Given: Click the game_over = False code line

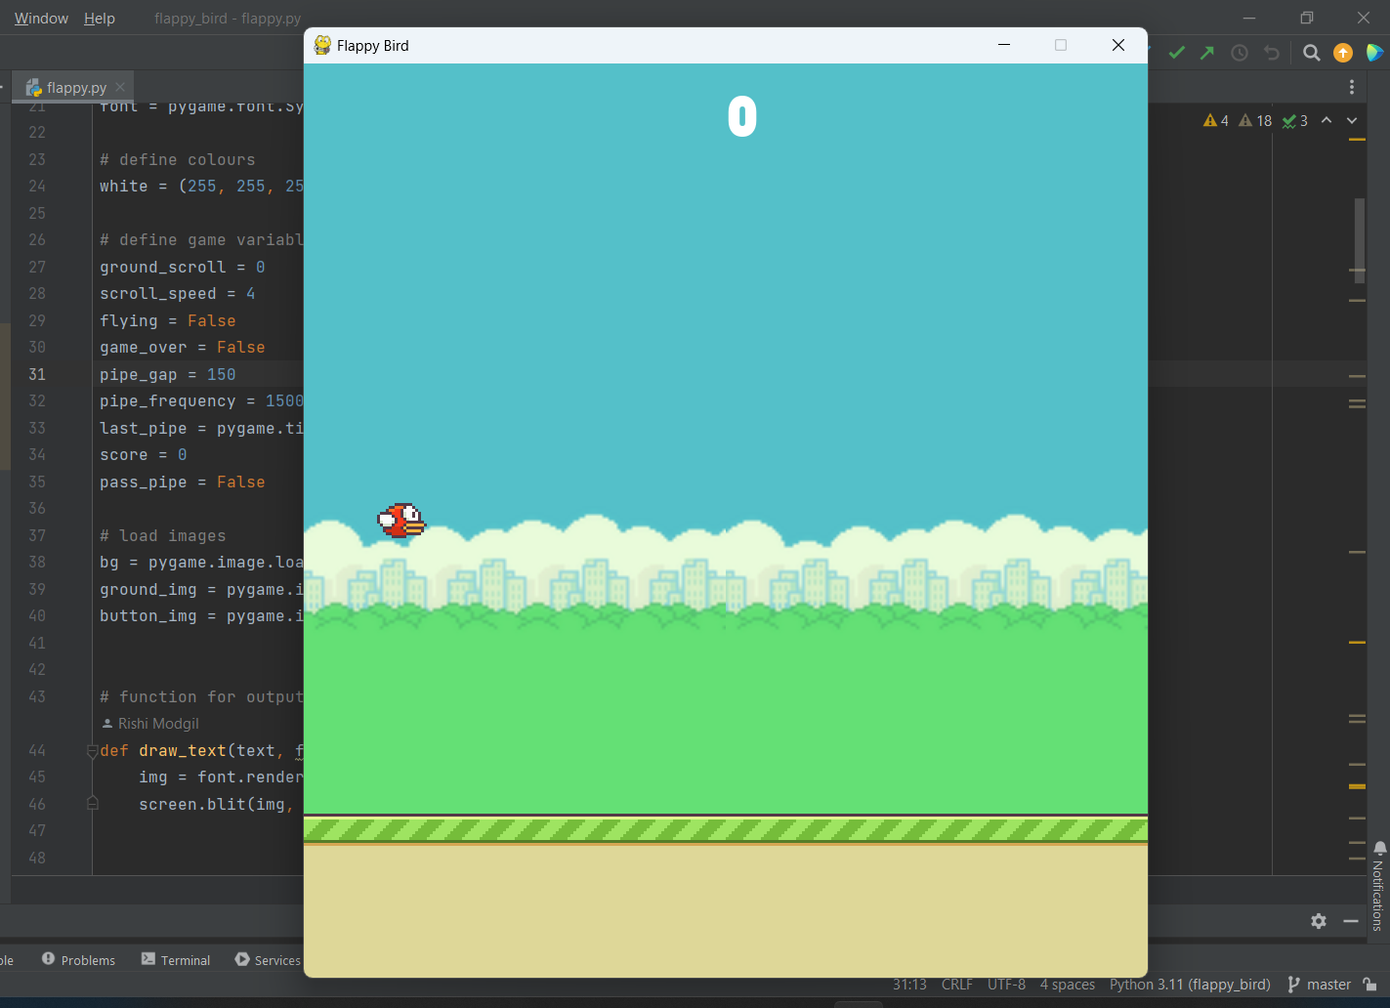Looking at the screenshot, I should pos(183,347).
